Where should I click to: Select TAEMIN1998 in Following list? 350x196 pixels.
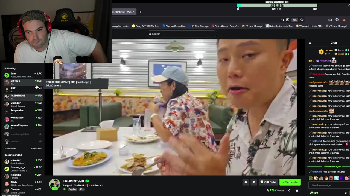(23, 97)
